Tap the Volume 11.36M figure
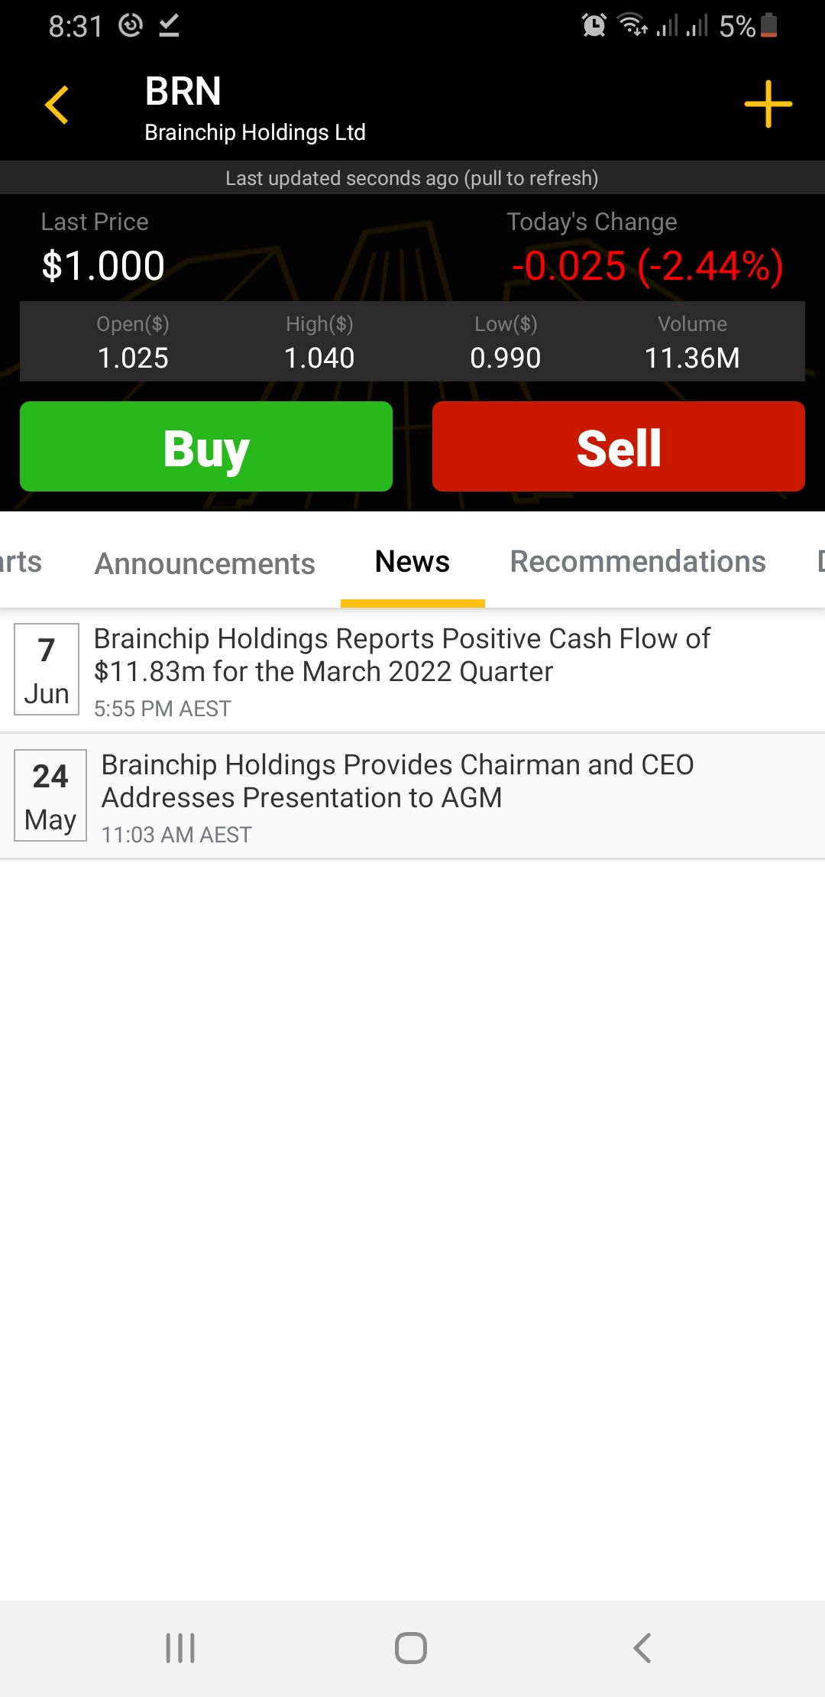 click(692, 358)
